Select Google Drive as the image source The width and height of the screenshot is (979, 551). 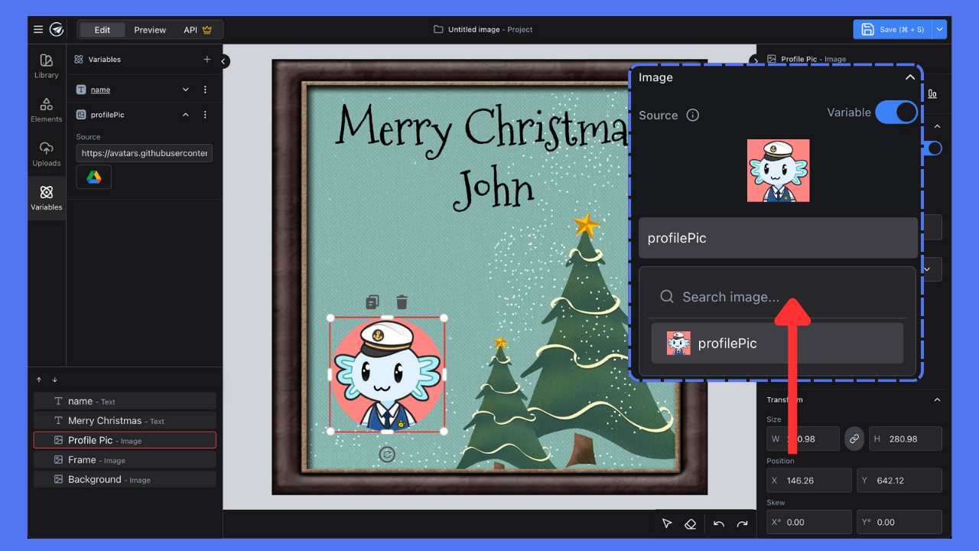93,176
